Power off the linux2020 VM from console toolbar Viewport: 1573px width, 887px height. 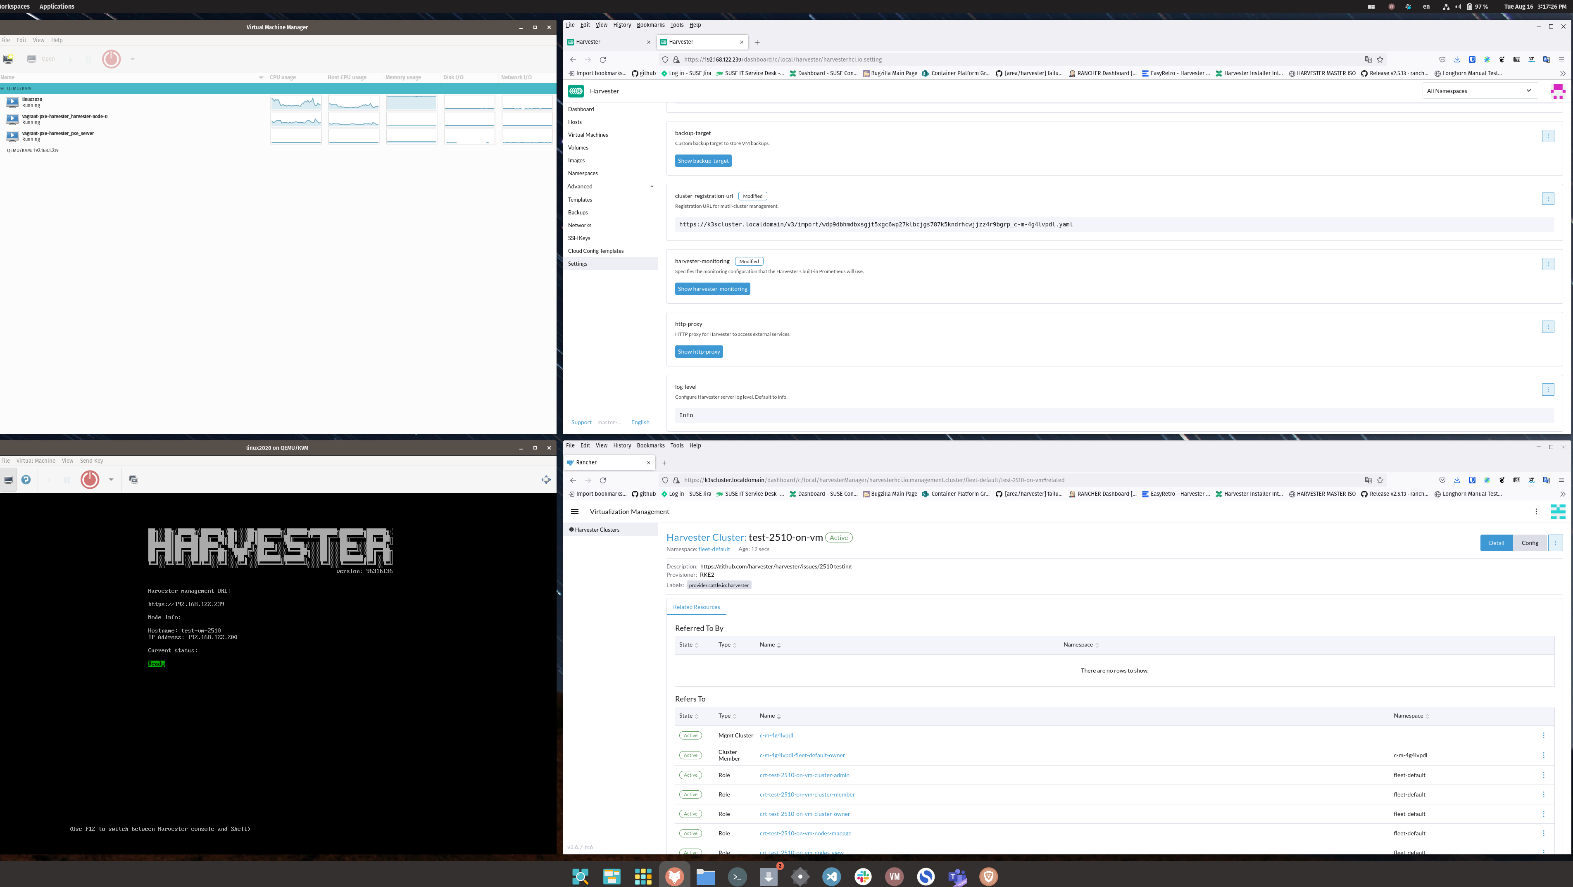coord(90,480)
